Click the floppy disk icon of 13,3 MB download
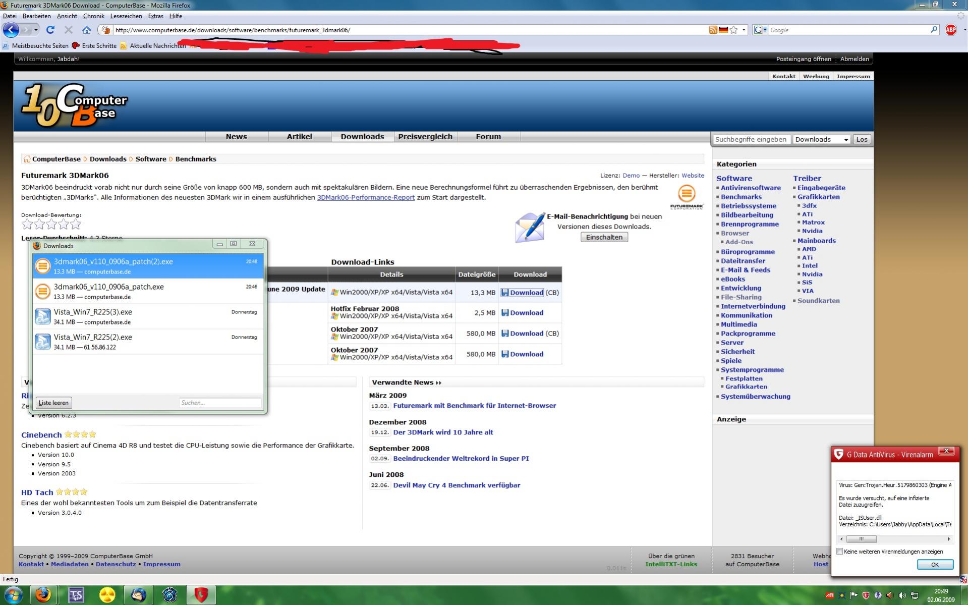 pyautogui.click(x=505, y=292)
